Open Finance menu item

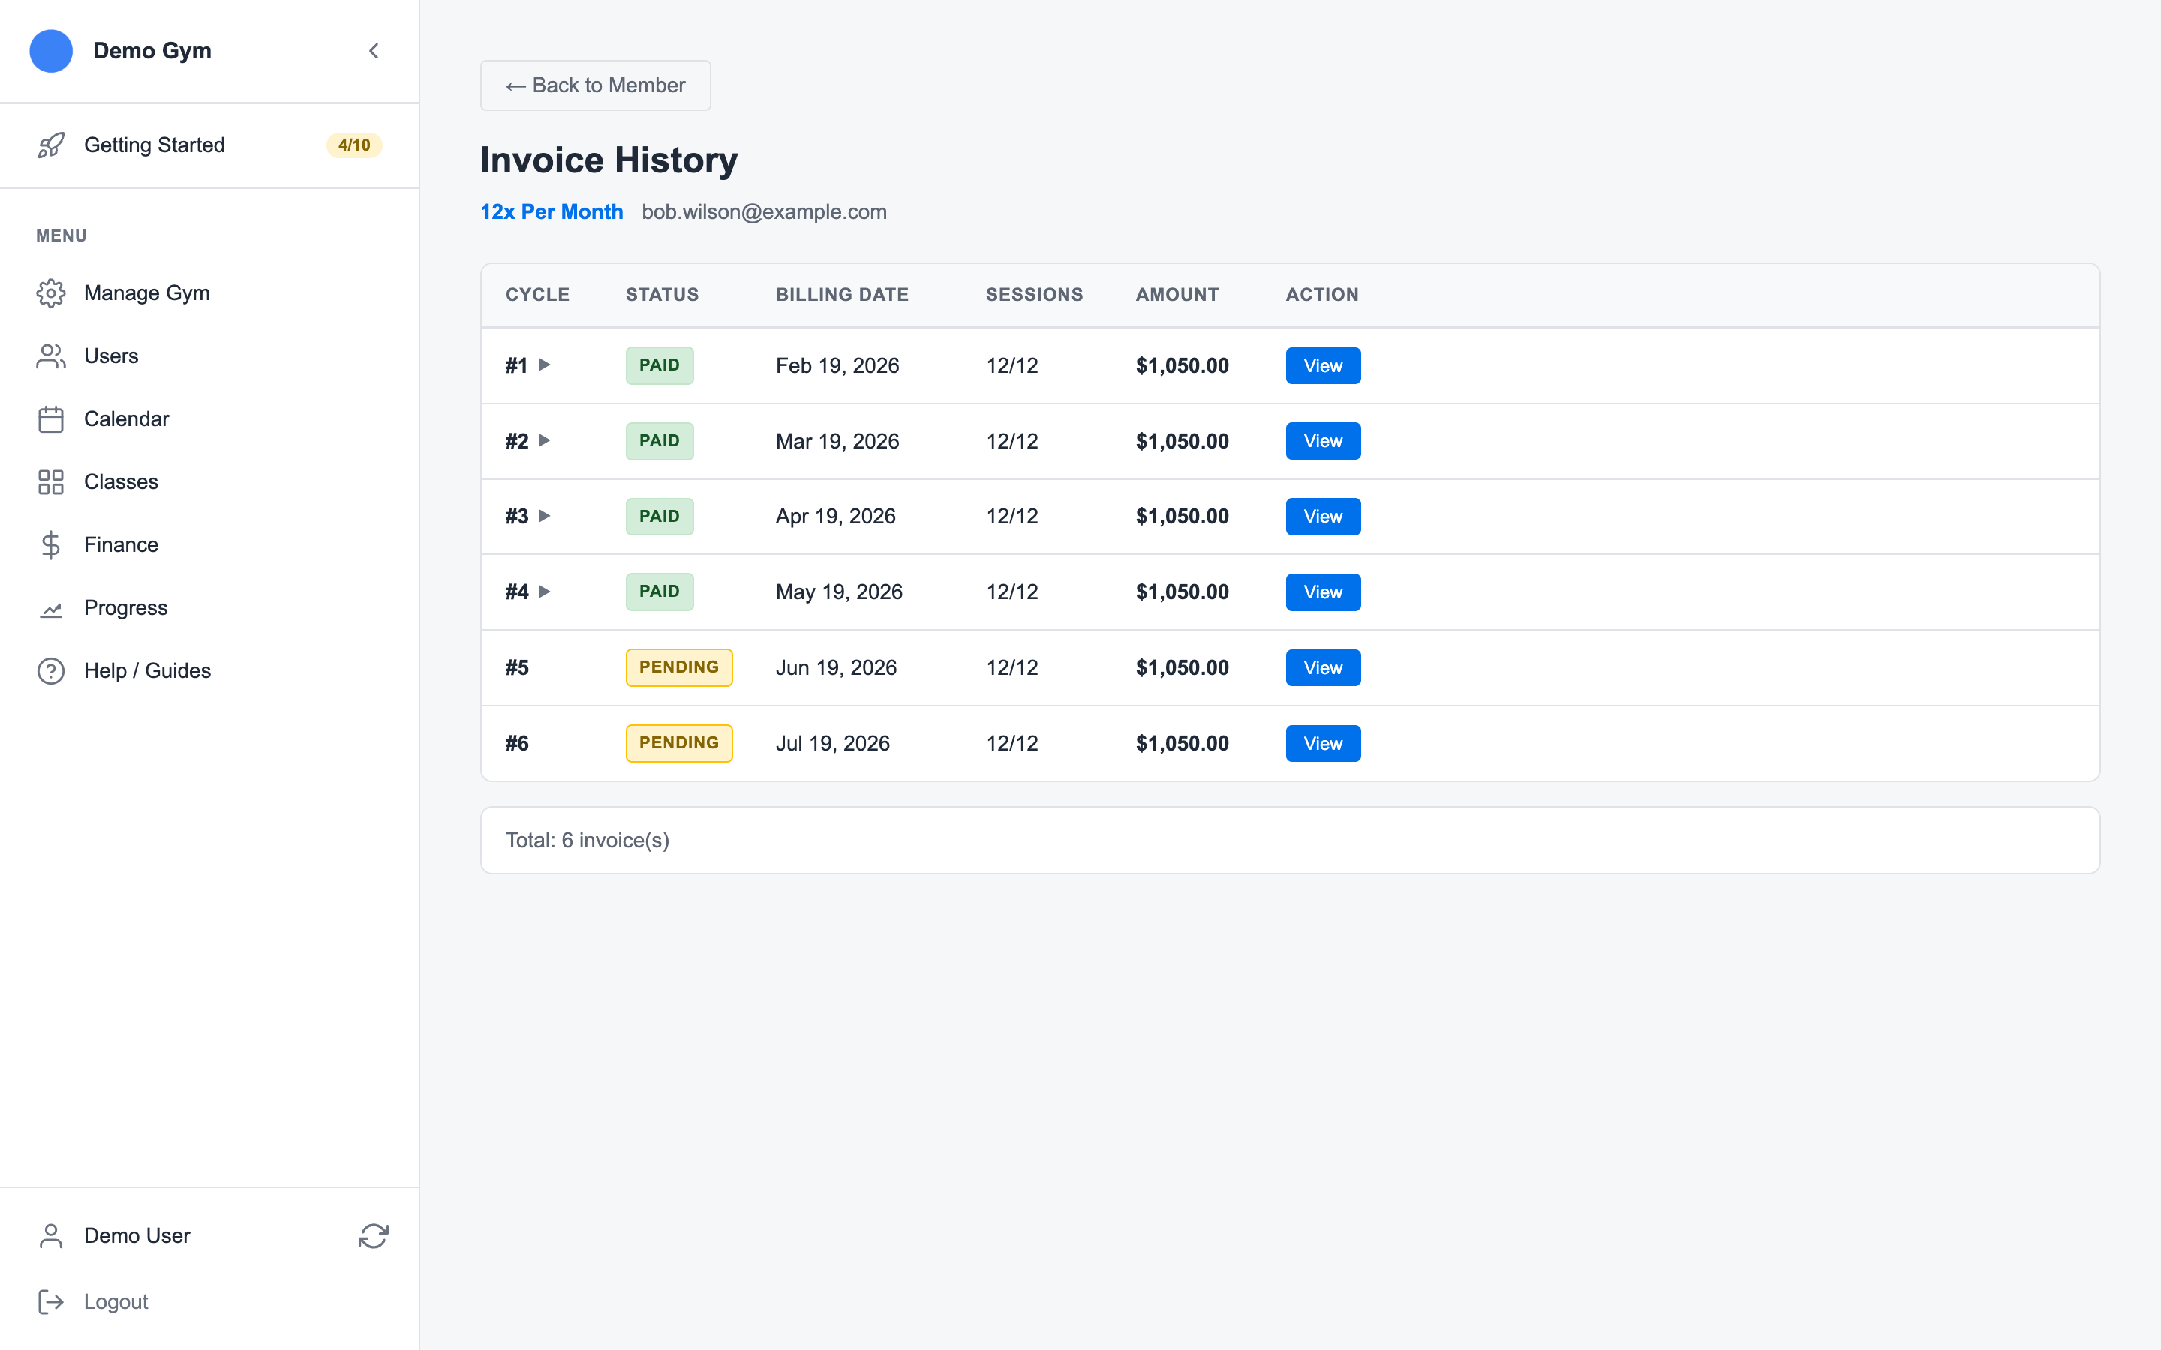click(209, 544)
